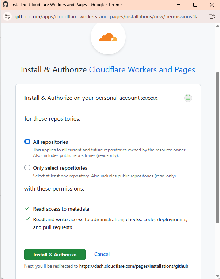Open Cloudflare Workers and Pages link
220x279 pixels.
(142, 69)
